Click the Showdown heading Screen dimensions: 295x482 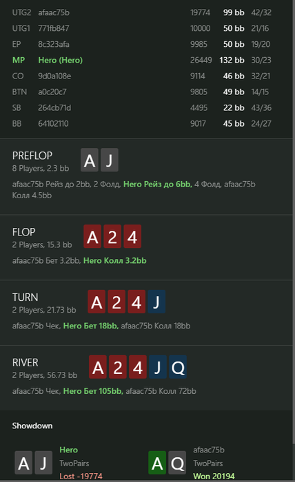click(32, 426)
